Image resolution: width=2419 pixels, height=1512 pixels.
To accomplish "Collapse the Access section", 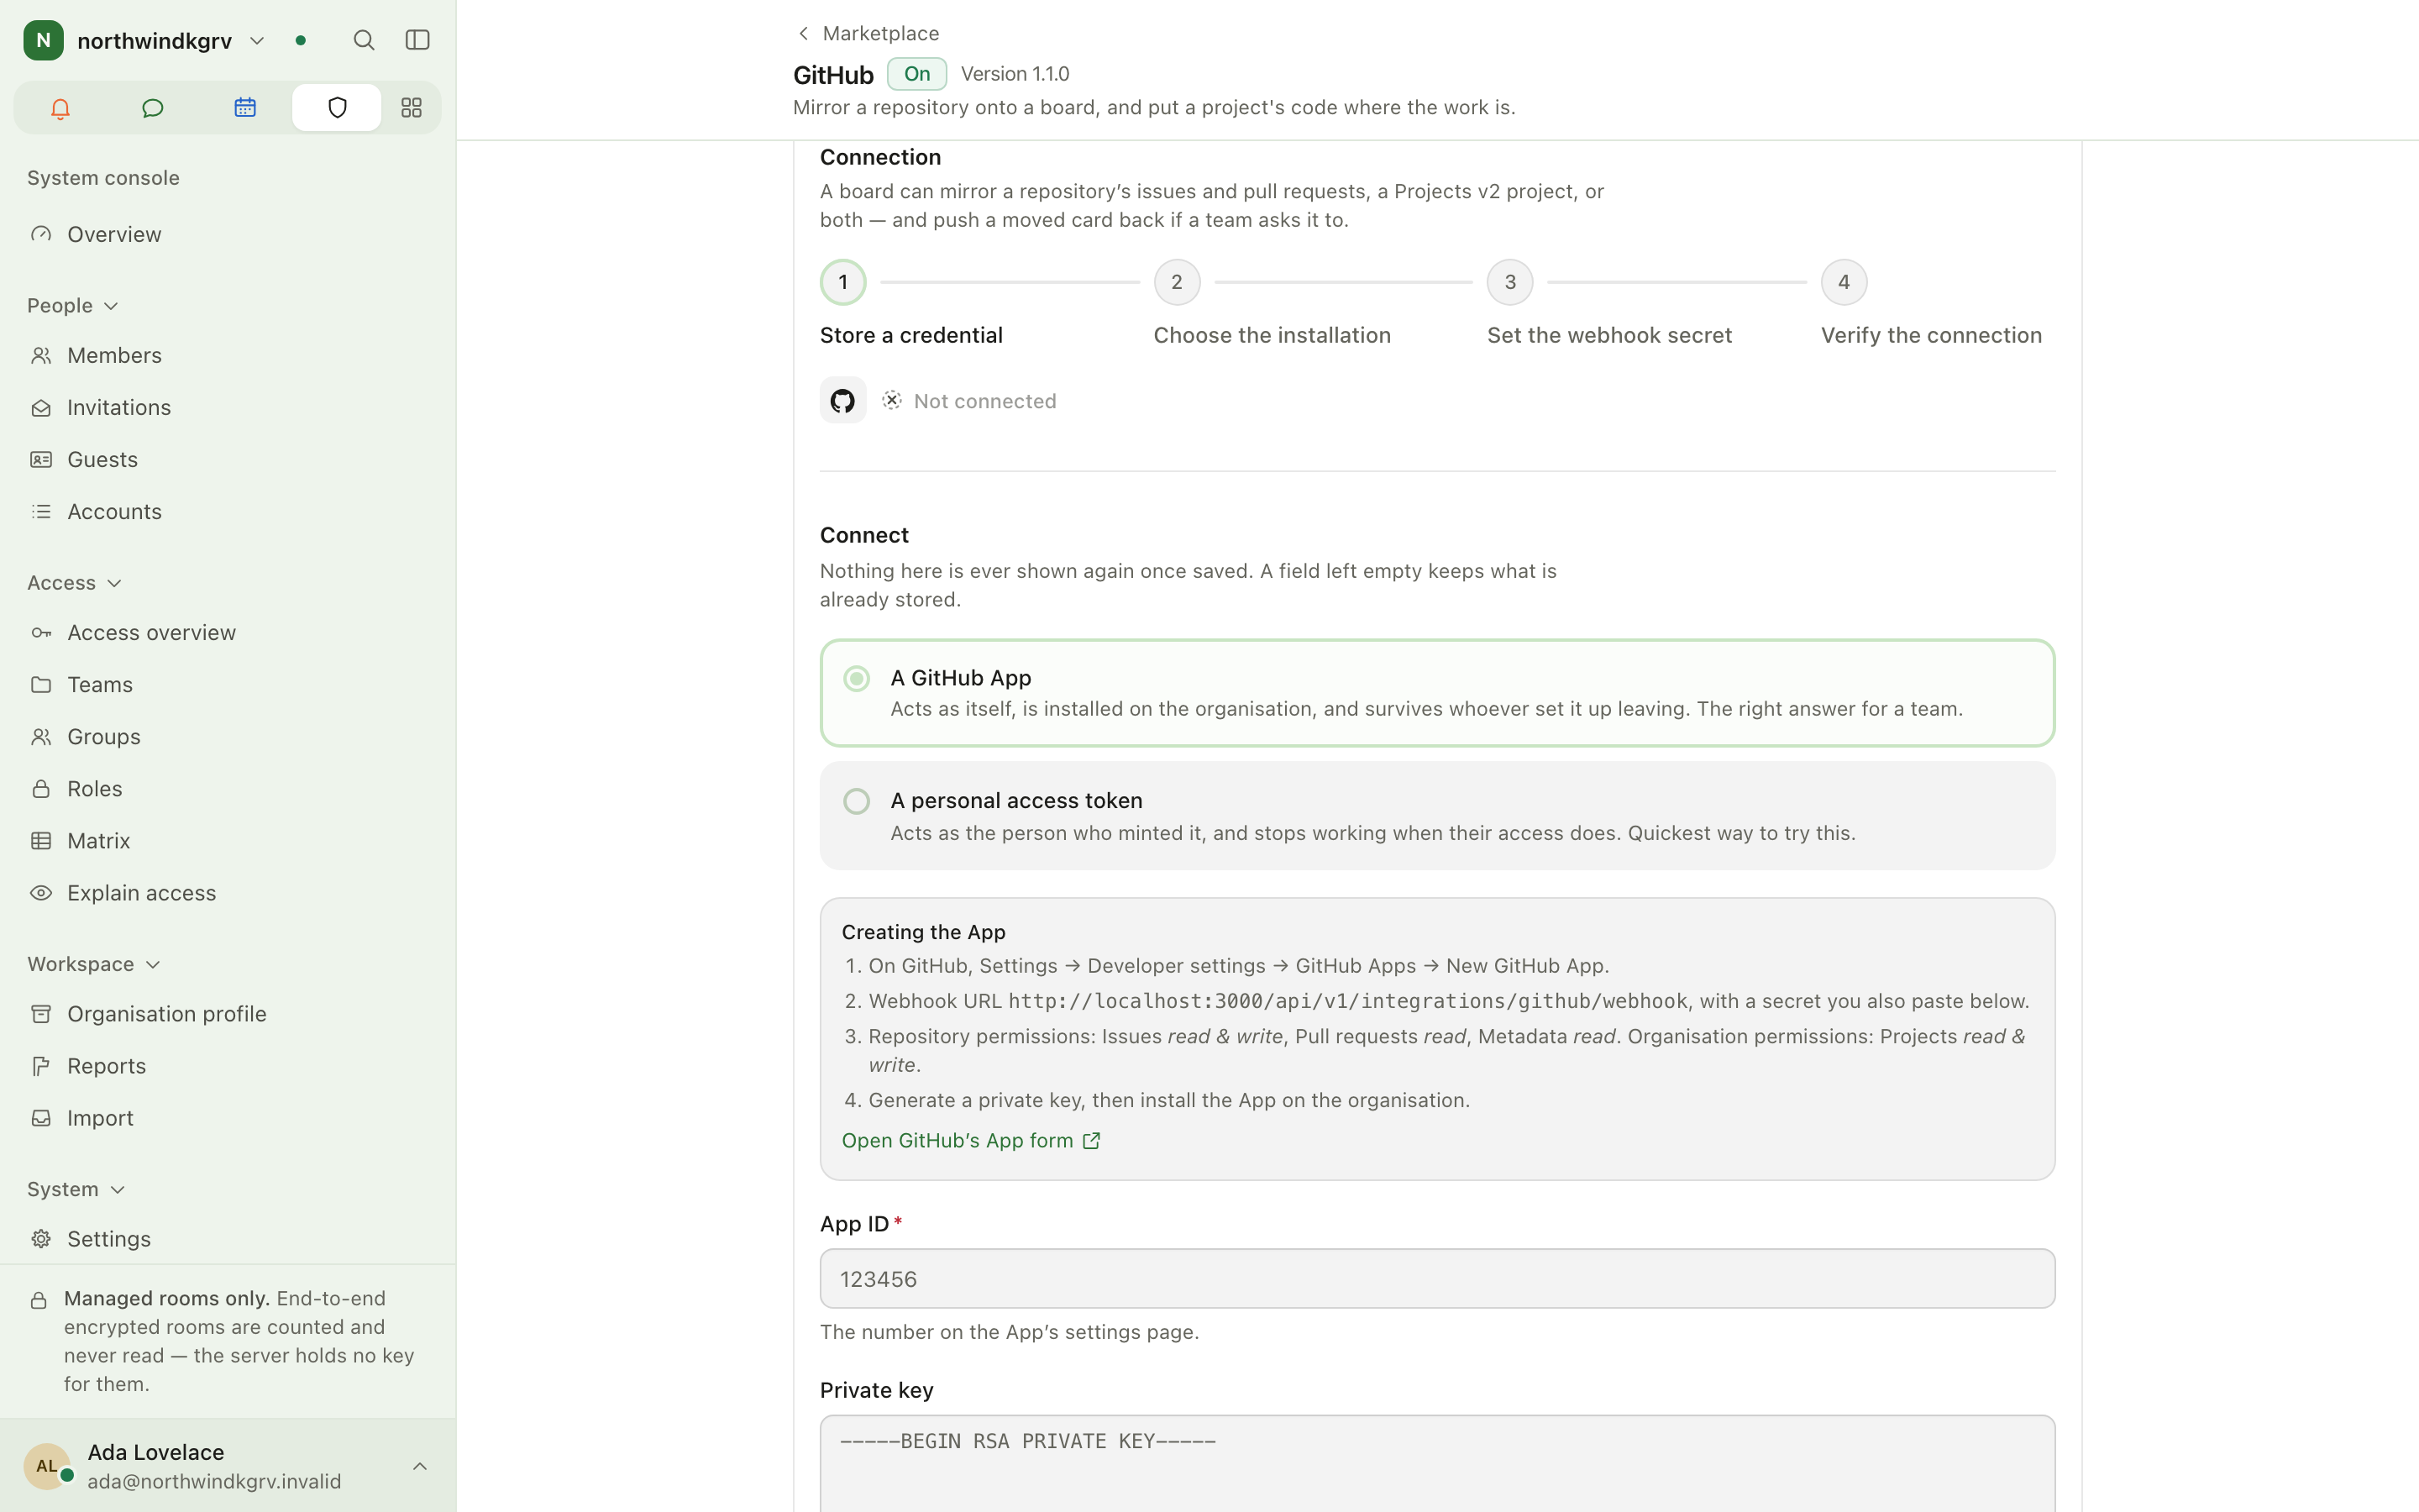I will pos(75,582).
